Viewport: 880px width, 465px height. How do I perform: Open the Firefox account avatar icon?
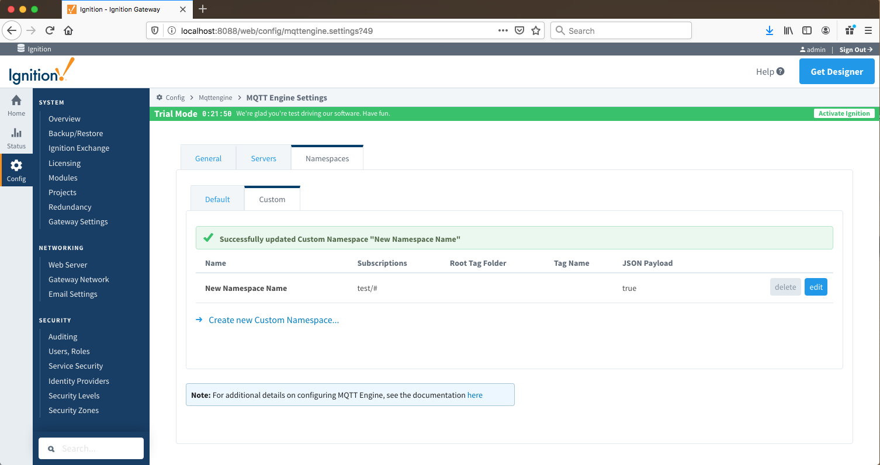826,30
